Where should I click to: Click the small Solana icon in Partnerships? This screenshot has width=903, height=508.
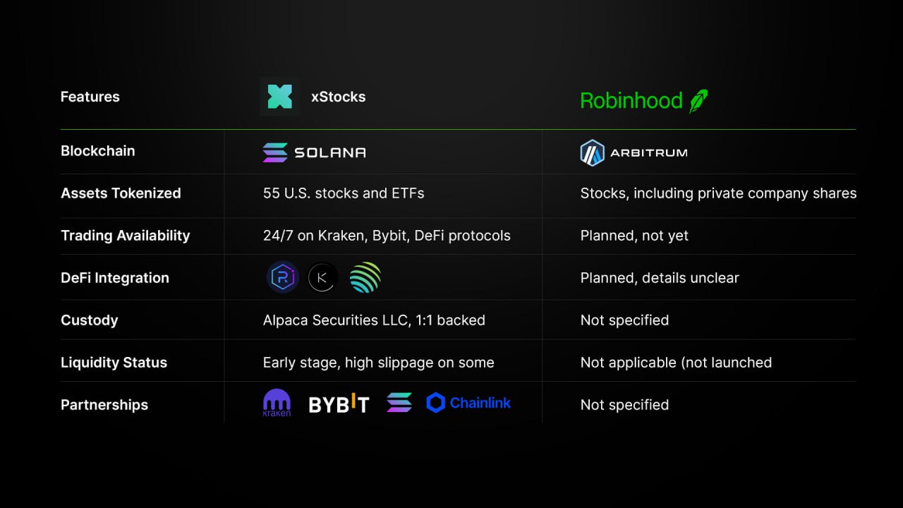click(x=399, y=403)
